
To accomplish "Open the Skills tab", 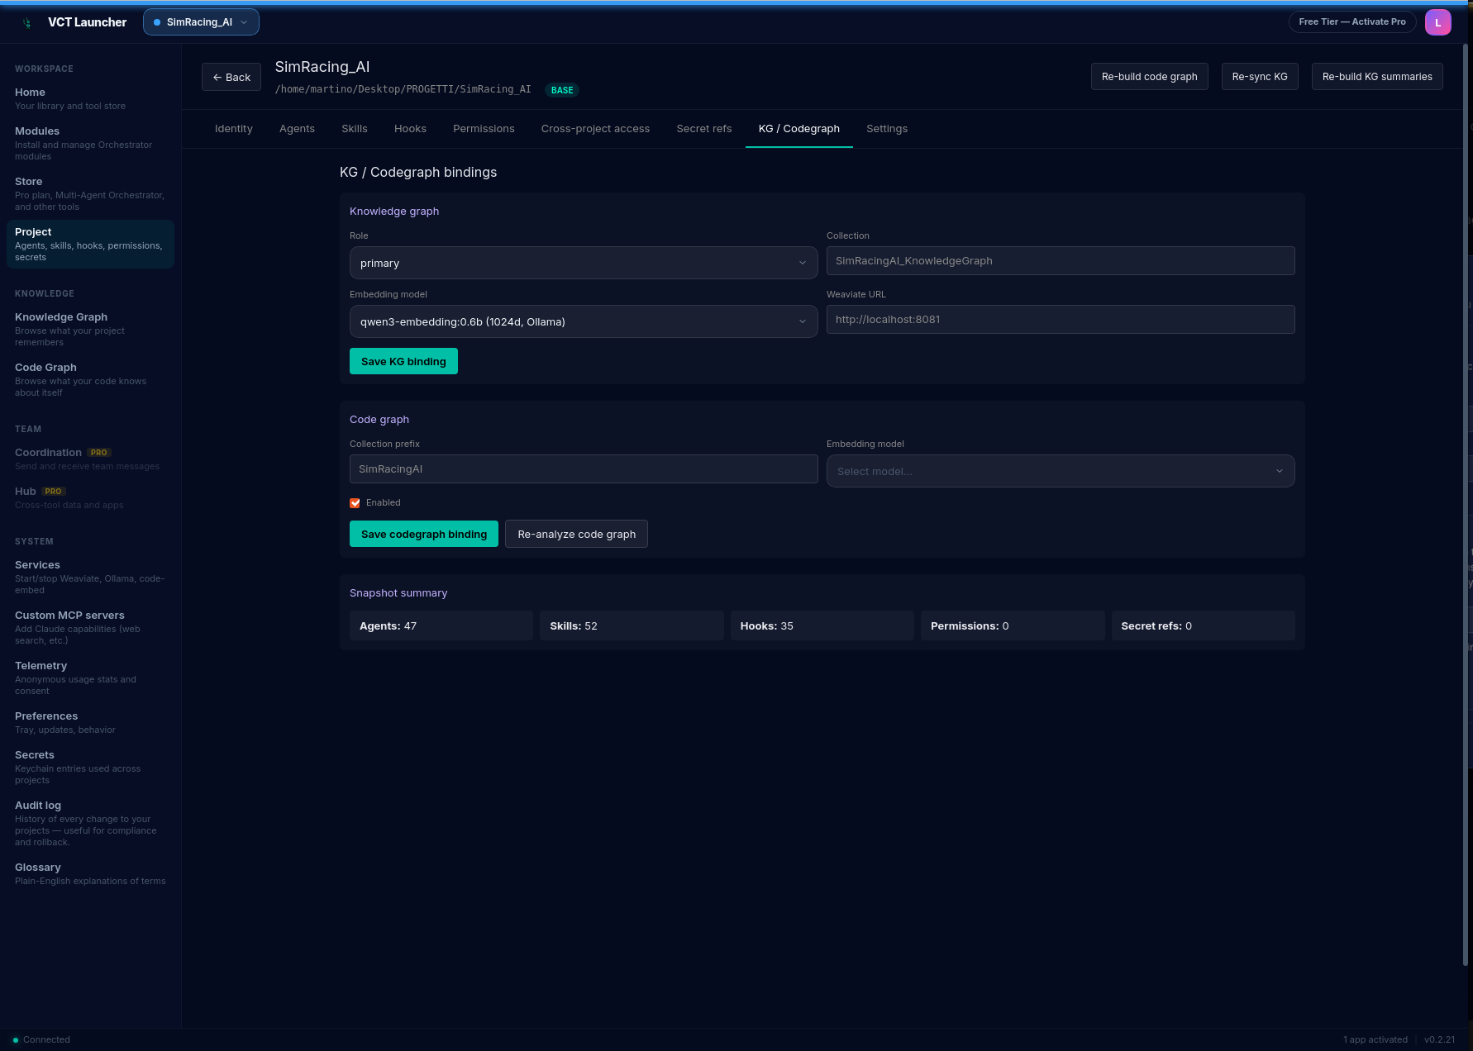I will pyautogui.click(x=355, y=129).
